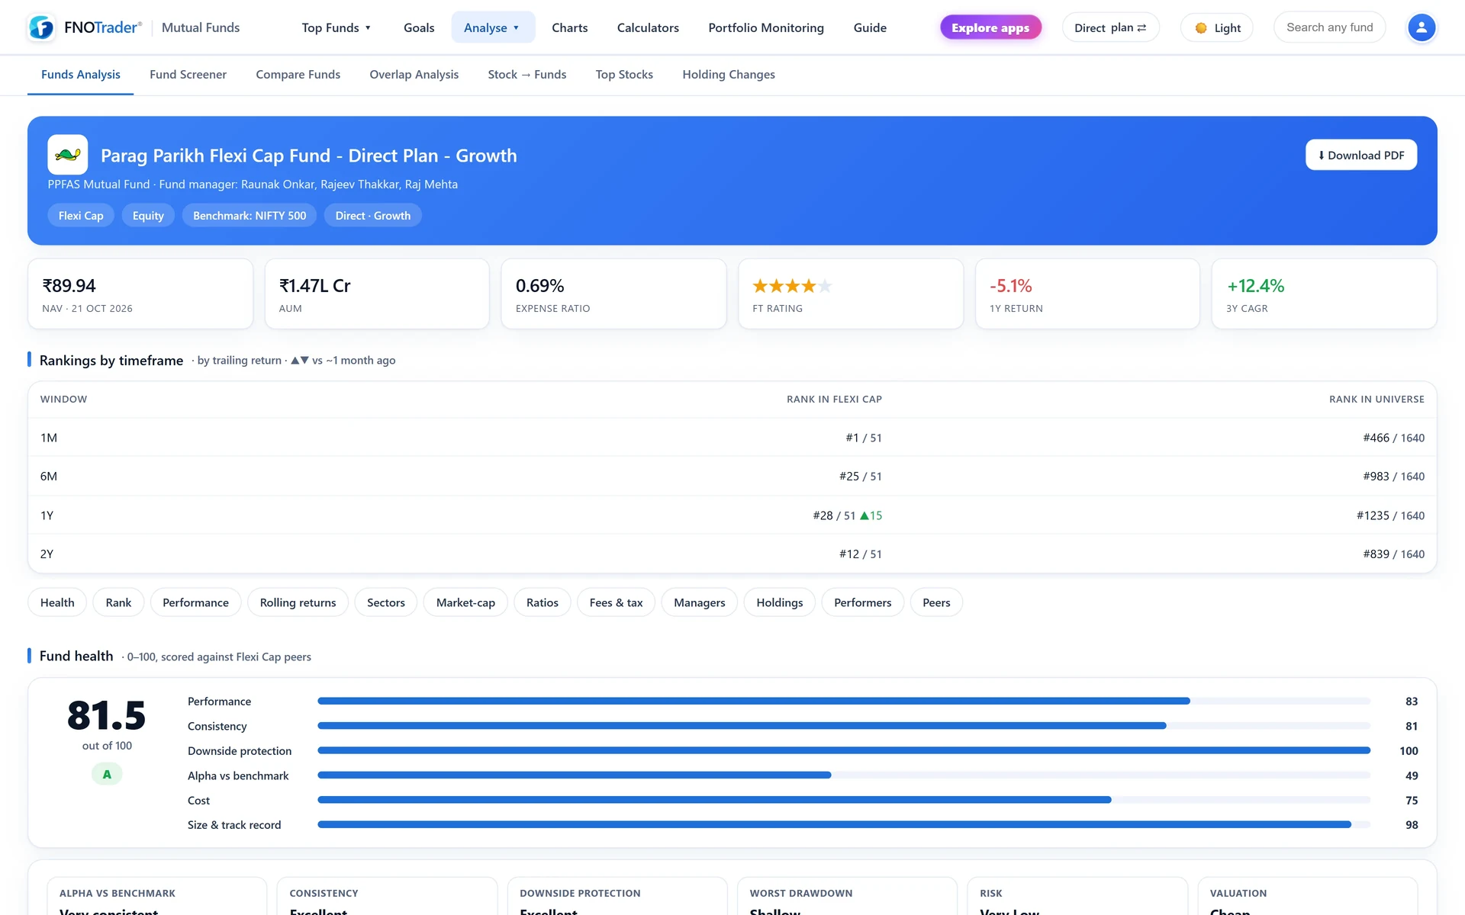The height and width of the screenshot is (915, 1465).
Task: Jump to the Rolling returns section
Action: pos(298,602)
